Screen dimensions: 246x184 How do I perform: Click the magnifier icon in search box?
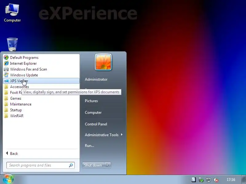(x=71, y=165)
